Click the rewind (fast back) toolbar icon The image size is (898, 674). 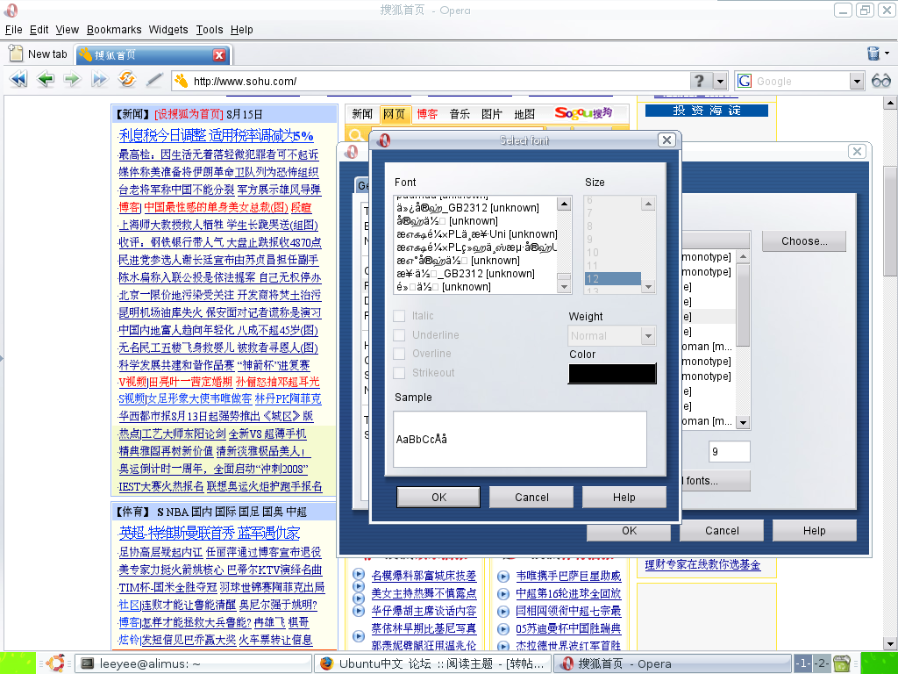pos(18,79)
